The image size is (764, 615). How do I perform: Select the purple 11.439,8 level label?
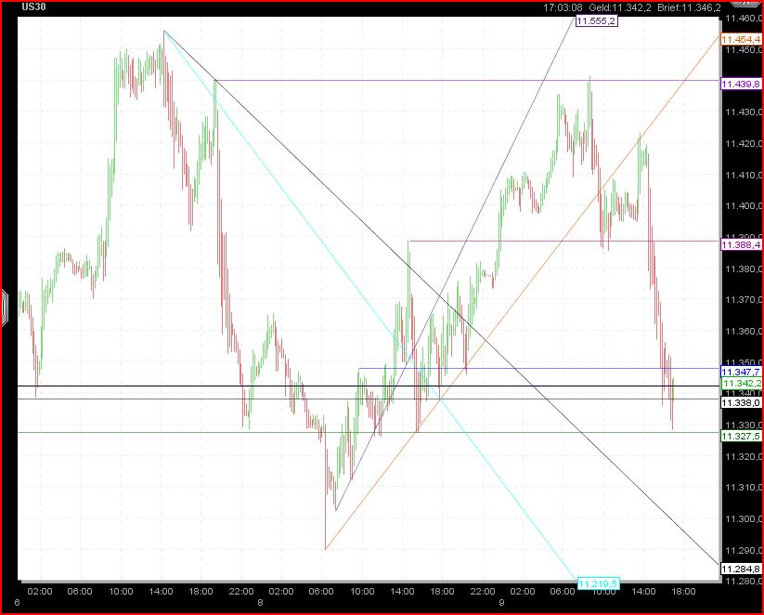741,85
